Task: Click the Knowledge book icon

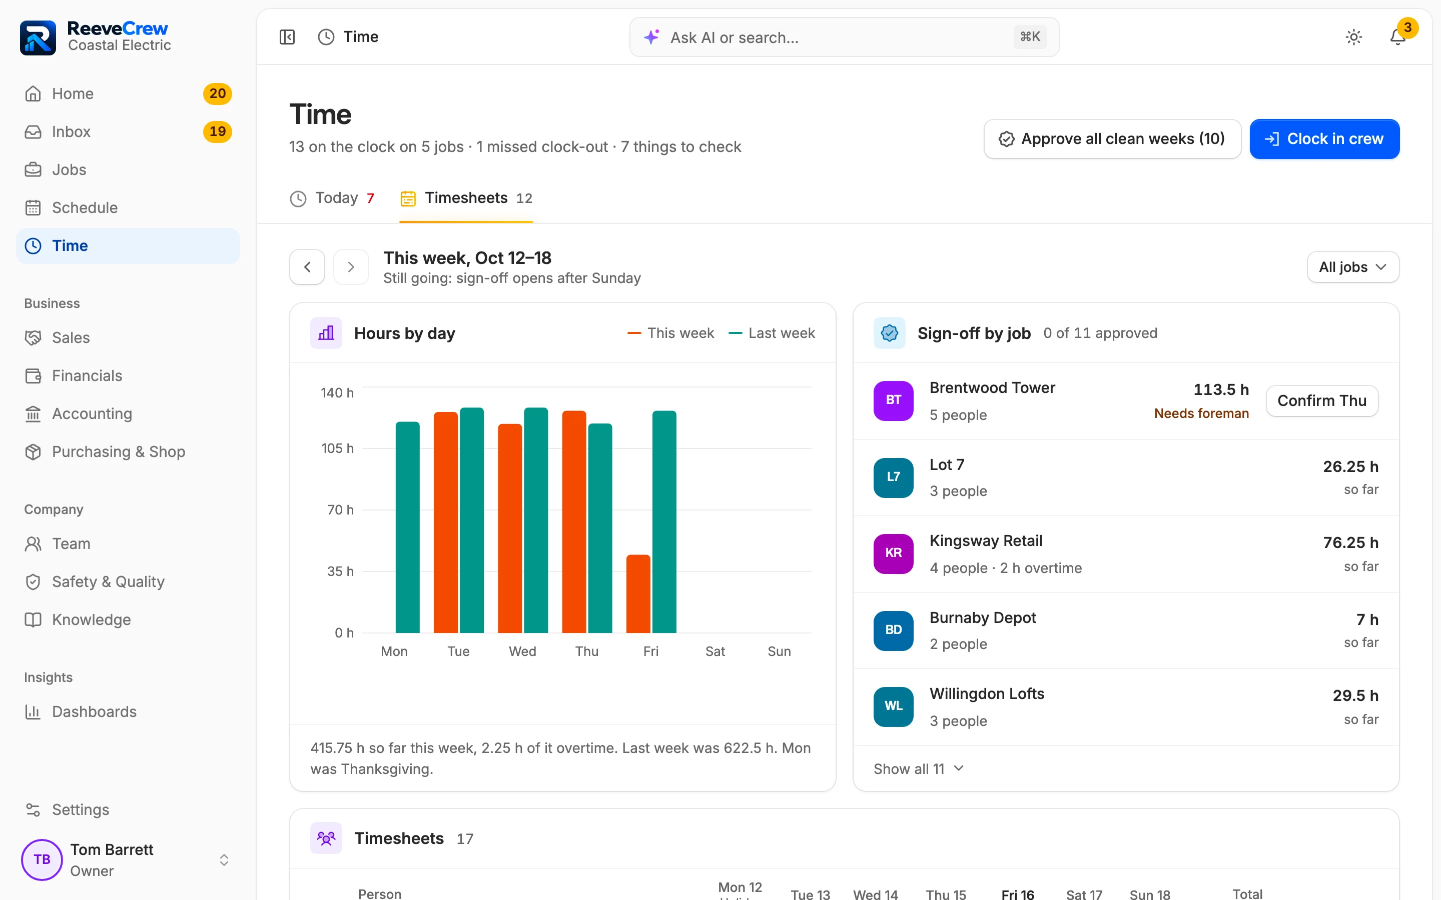Action: 33,619
